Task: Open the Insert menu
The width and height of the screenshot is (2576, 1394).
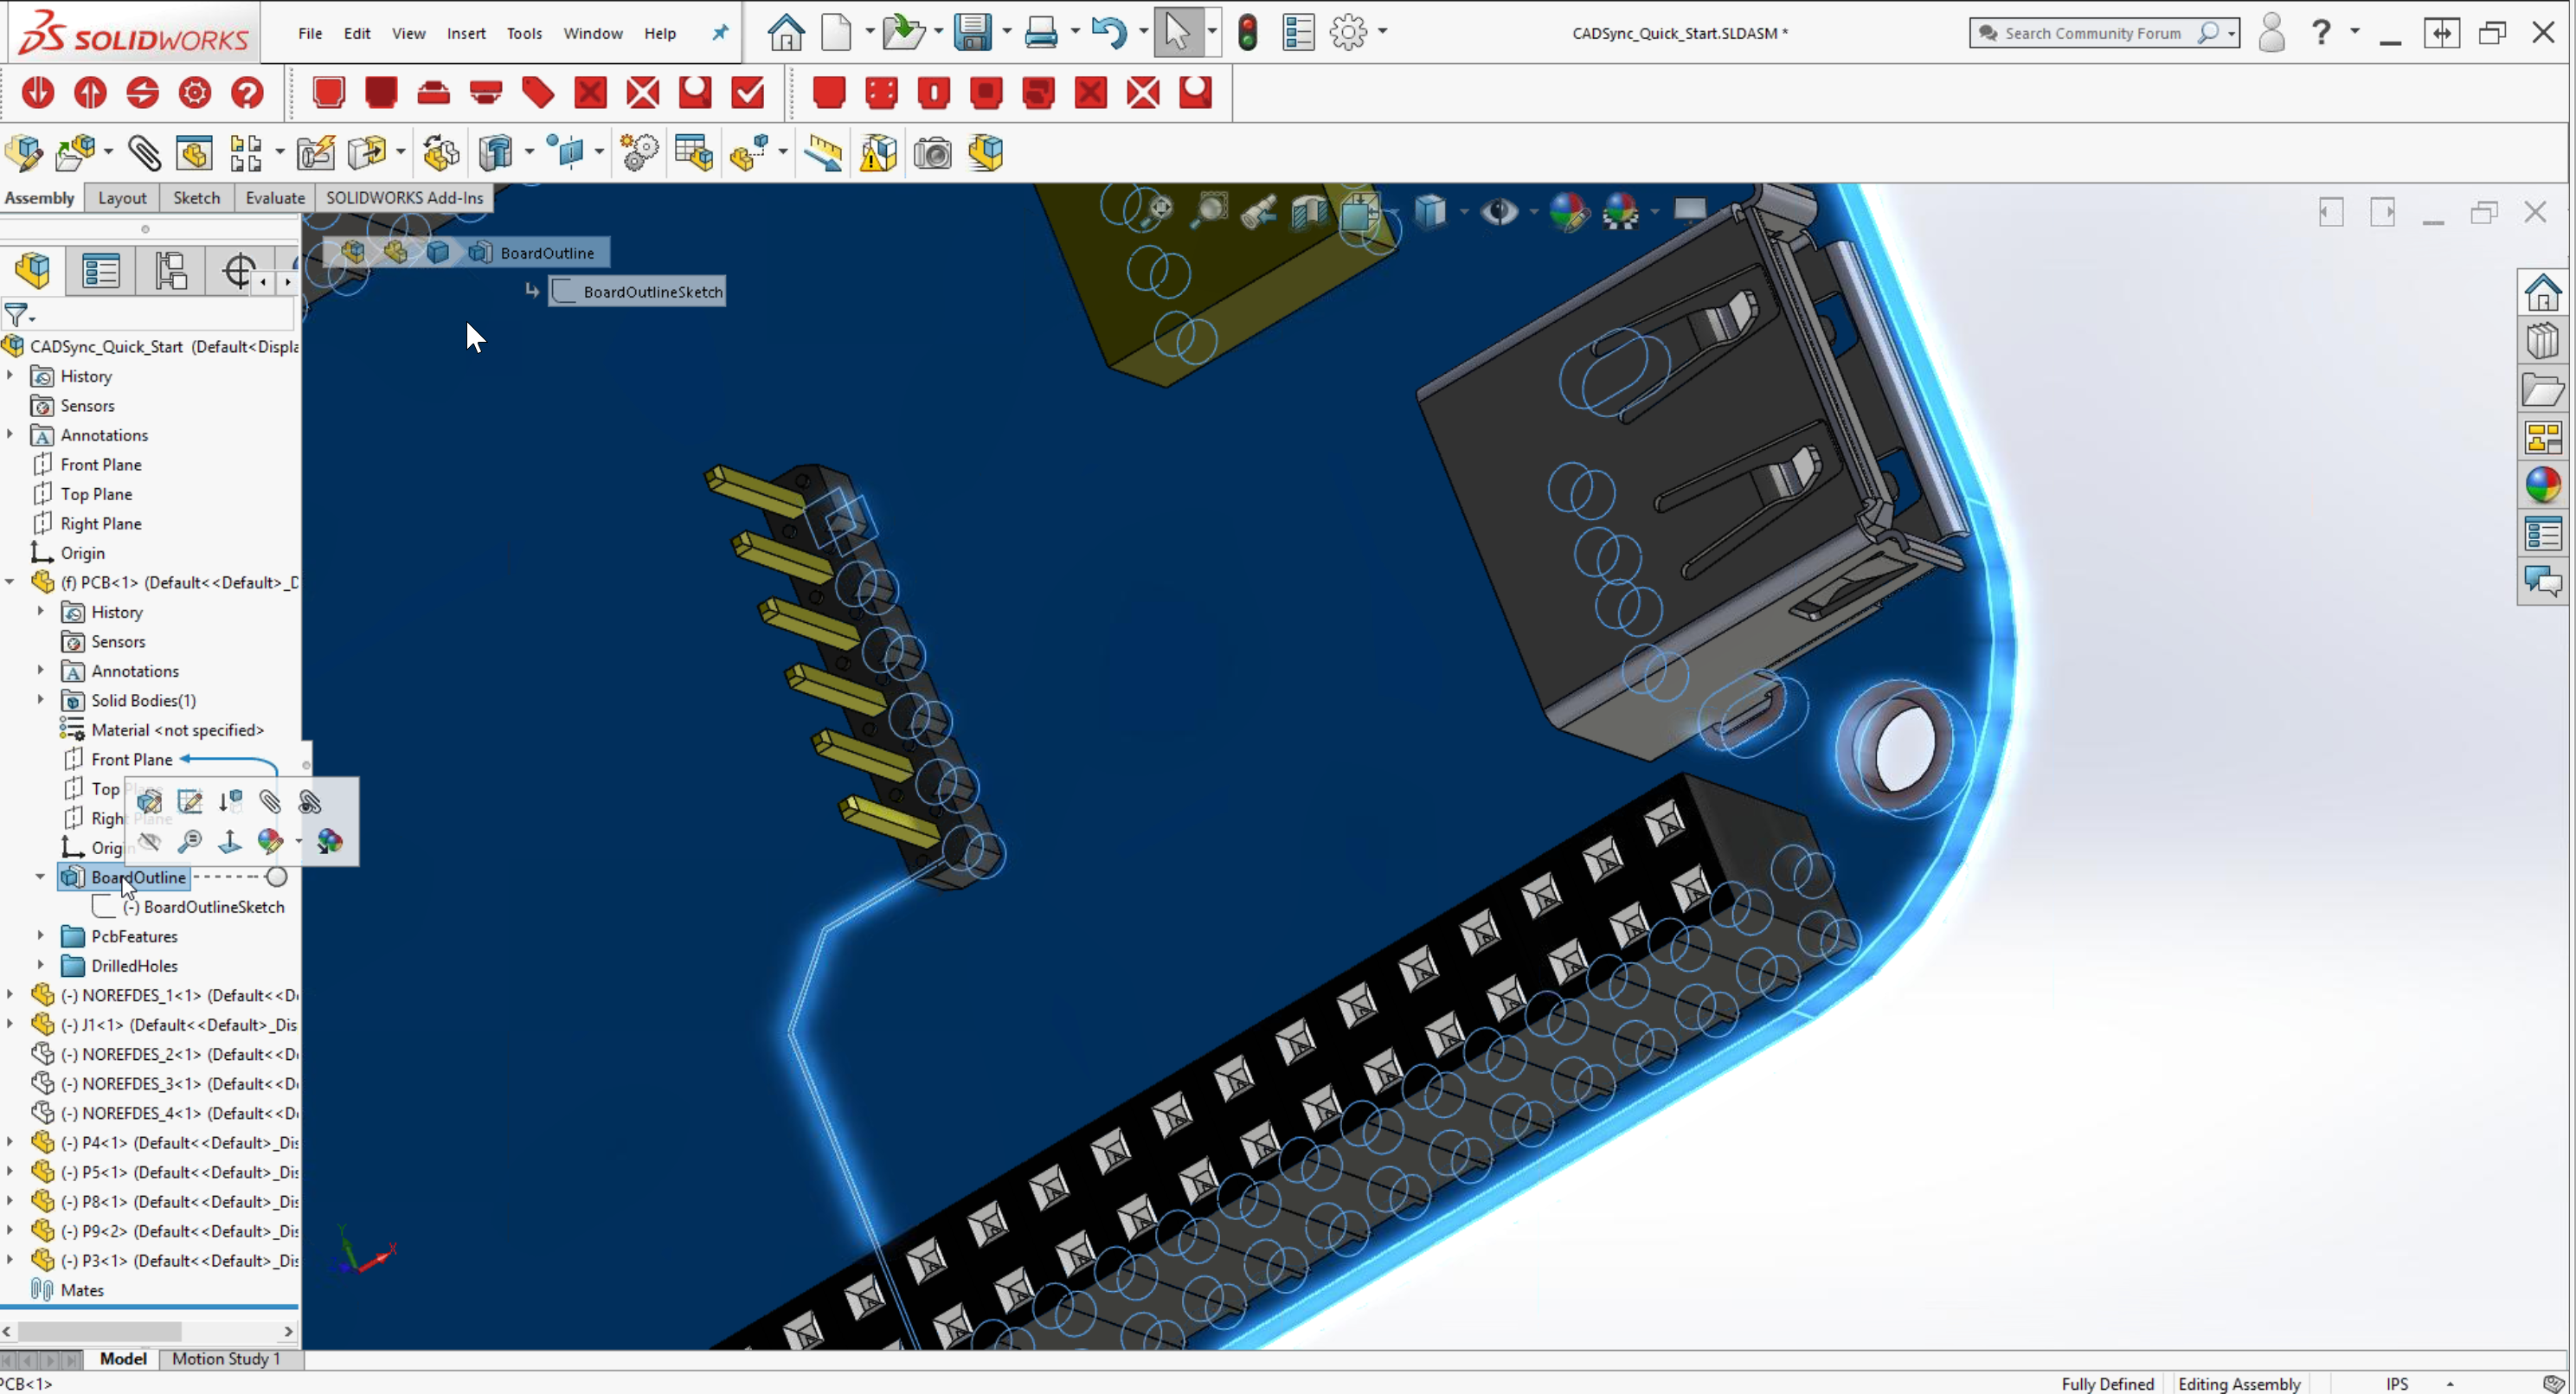Action: [466, 33]
